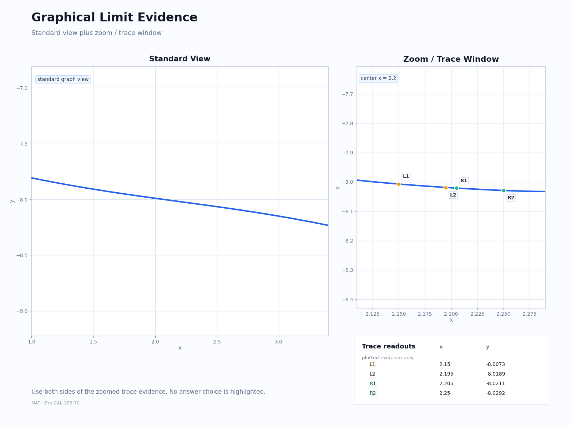Screen dimensions: 571x428
Task: Click x value 2.25 in readouts table
Action: pos(445,393)
